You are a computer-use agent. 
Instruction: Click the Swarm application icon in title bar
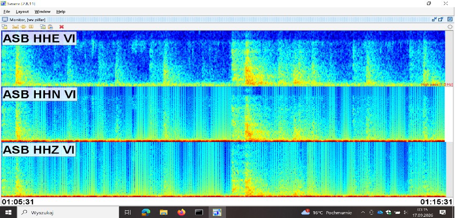coord(3,3)
